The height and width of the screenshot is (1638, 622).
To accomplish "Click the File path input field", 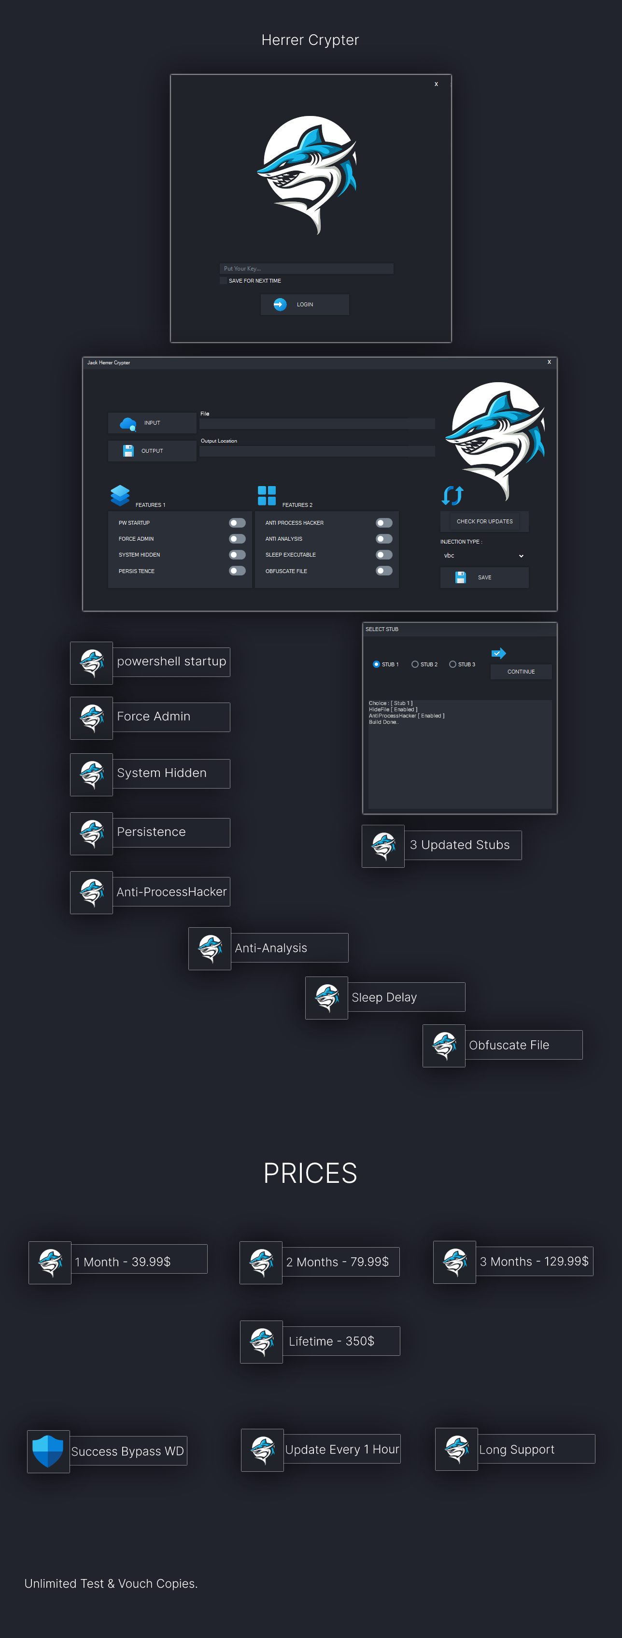I will tap(317, 423).
